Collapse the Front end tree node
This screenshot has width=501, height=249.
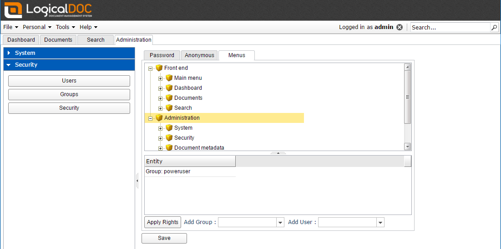tap(150, 68)
